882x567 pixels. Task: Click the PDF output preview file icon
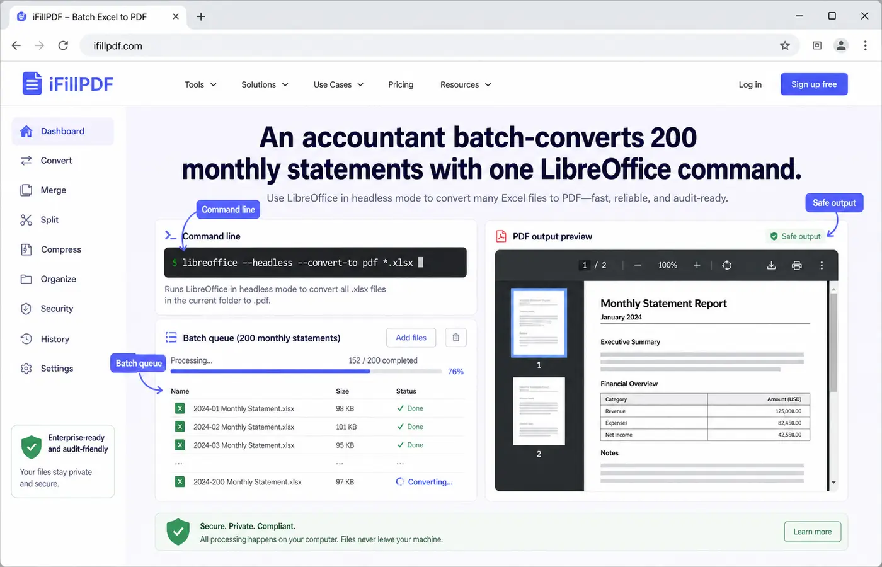pos(501,236)
